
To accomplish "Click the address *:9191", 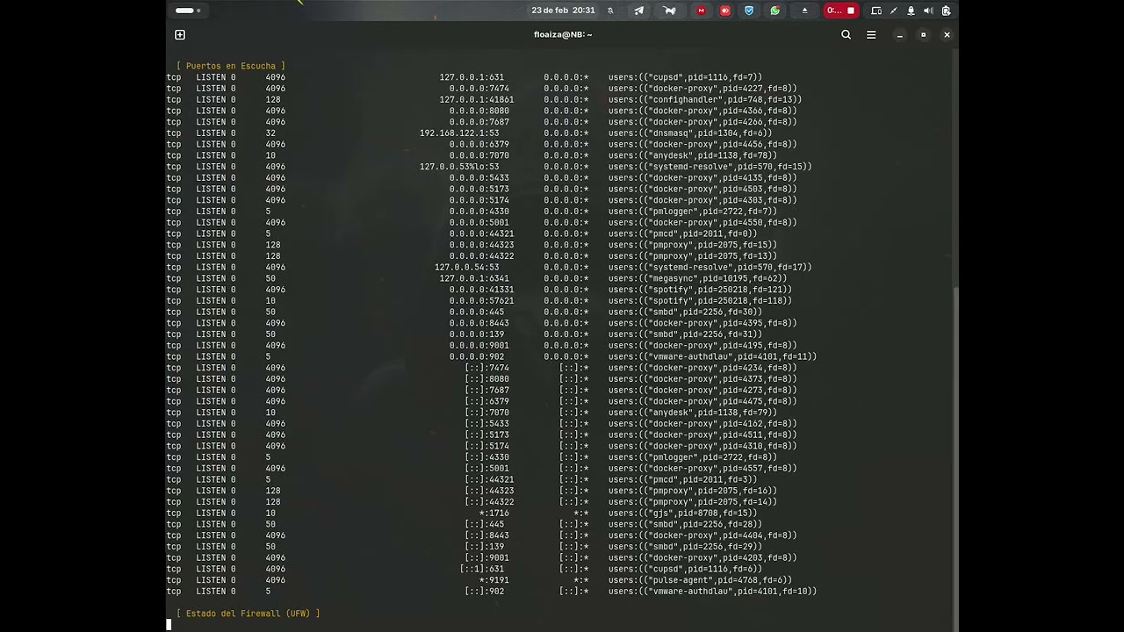I will coord(494,580).
